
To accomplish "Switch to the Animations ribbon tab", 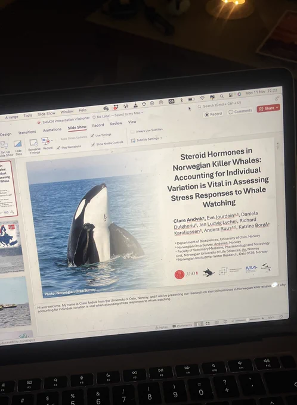I will (x=52, y=130).
